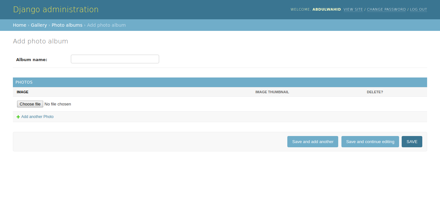This screenshot has height=218, width=440.
Task: Click Save and add another
Action: pos(313,142)
